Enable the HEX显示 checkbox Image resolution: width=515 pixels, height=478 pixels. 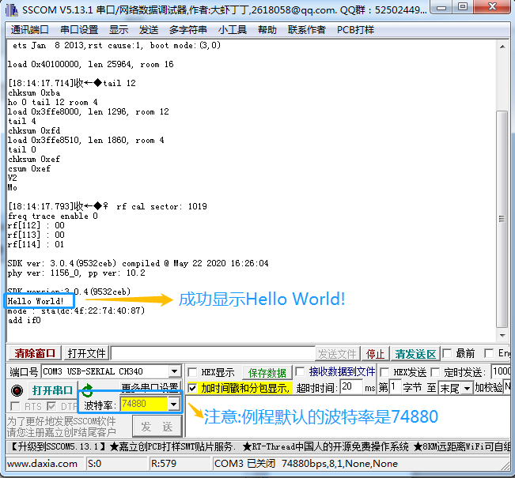192,372
